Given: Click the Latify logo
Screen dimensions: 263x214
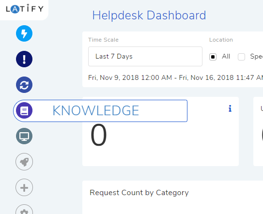Looking at the screenshot, I should coord(25,9).
